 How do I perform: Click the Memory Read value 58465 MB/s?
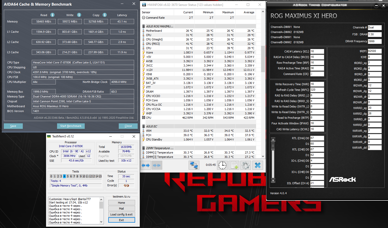[44, 22]
